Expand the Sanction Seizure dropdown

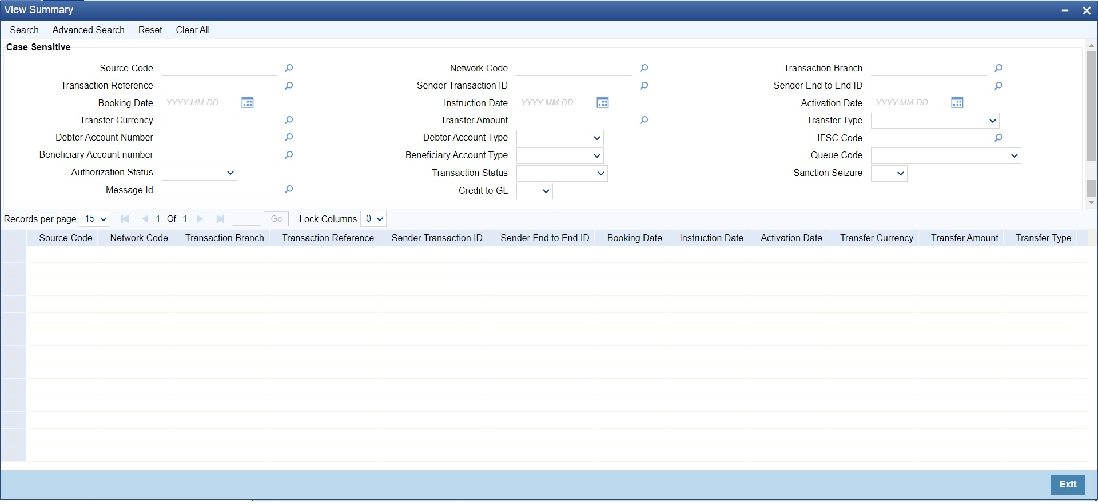pyautogui.click(x=889, y=173)
